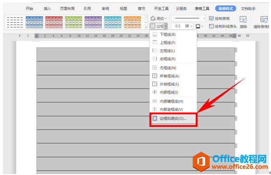Apply the teal table style
Image resolution: width=271 pixels, height=175 pixels.
pos(113,22)
